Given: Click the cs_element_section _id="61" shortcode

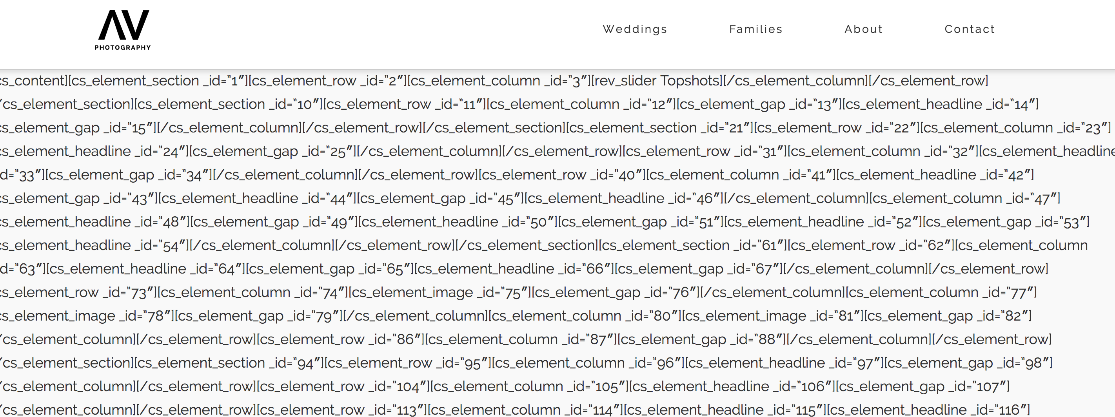Looking at the screenshot, I should coord(692,245).
